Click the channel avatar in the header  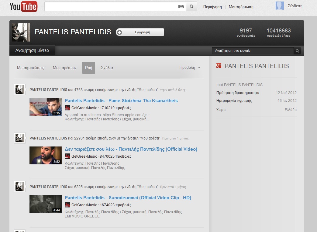pos(21,32)
